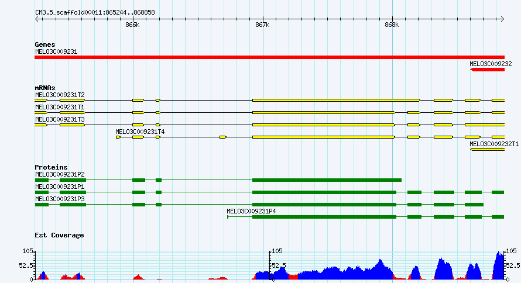Click the MEL03C009231 gene red bar
Screen dimensions: 521x283
[x=269, y=57]
